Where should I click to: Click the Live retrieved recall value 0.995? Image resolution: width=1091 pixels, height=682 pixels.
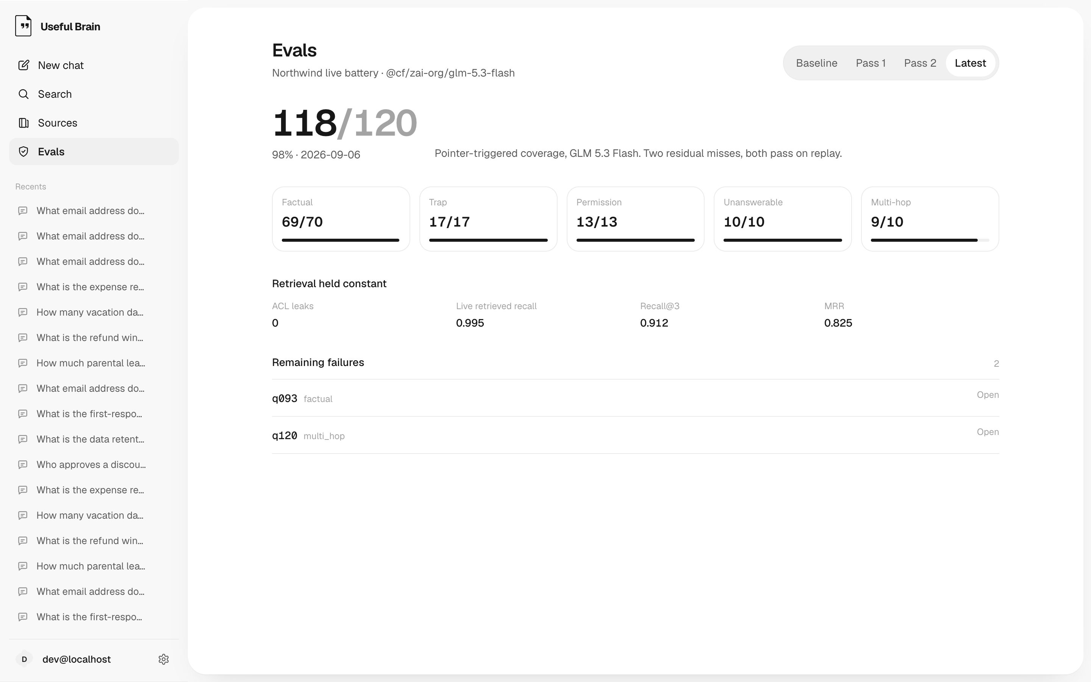(x=470, y=323)
